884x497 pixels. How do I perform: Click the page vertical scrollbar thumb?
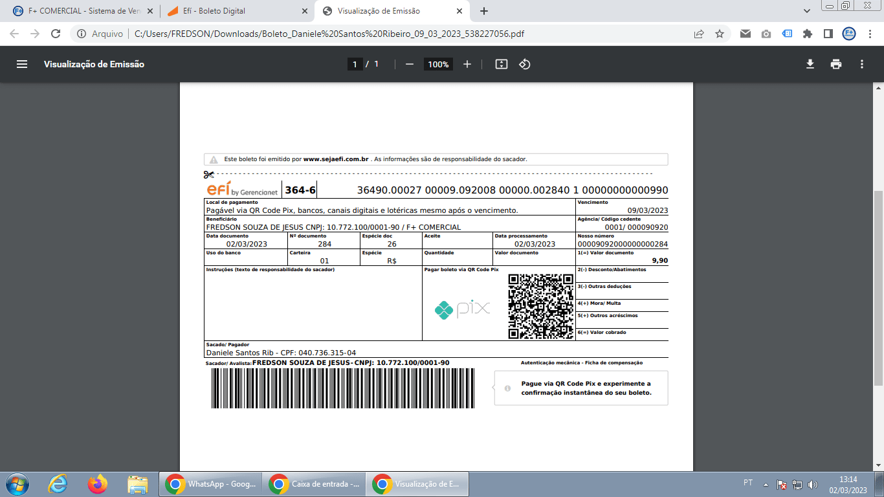pos(878,287)
